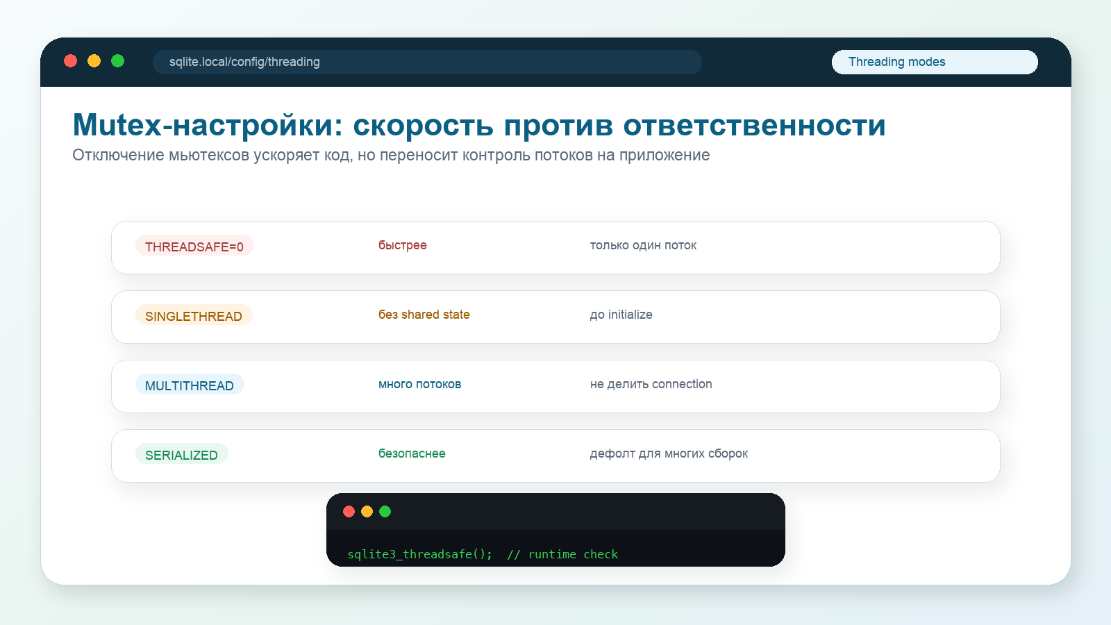Screen dimensions: 1111x625
Task: Click the text "много потоков"
Action: (x=420, y=384)
